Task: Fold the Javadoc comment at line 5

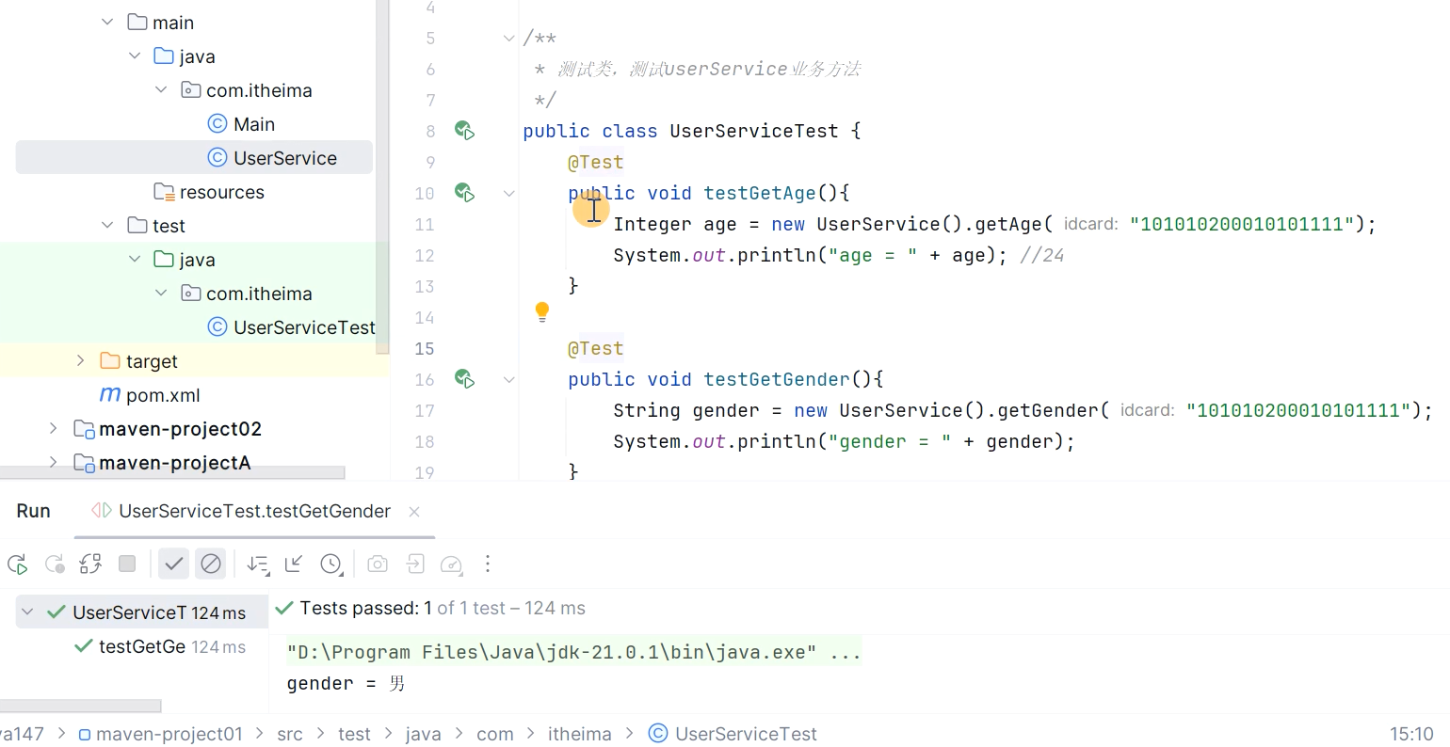Action: pyautogui.click(x=508, y=39)
